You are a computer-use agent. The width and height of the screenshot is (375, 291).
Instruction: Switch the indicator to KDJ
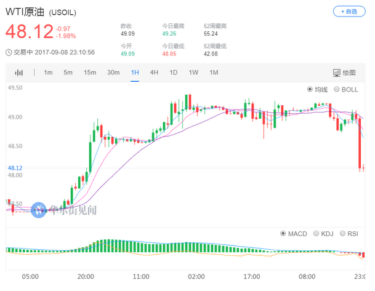(x=316, y=234)
